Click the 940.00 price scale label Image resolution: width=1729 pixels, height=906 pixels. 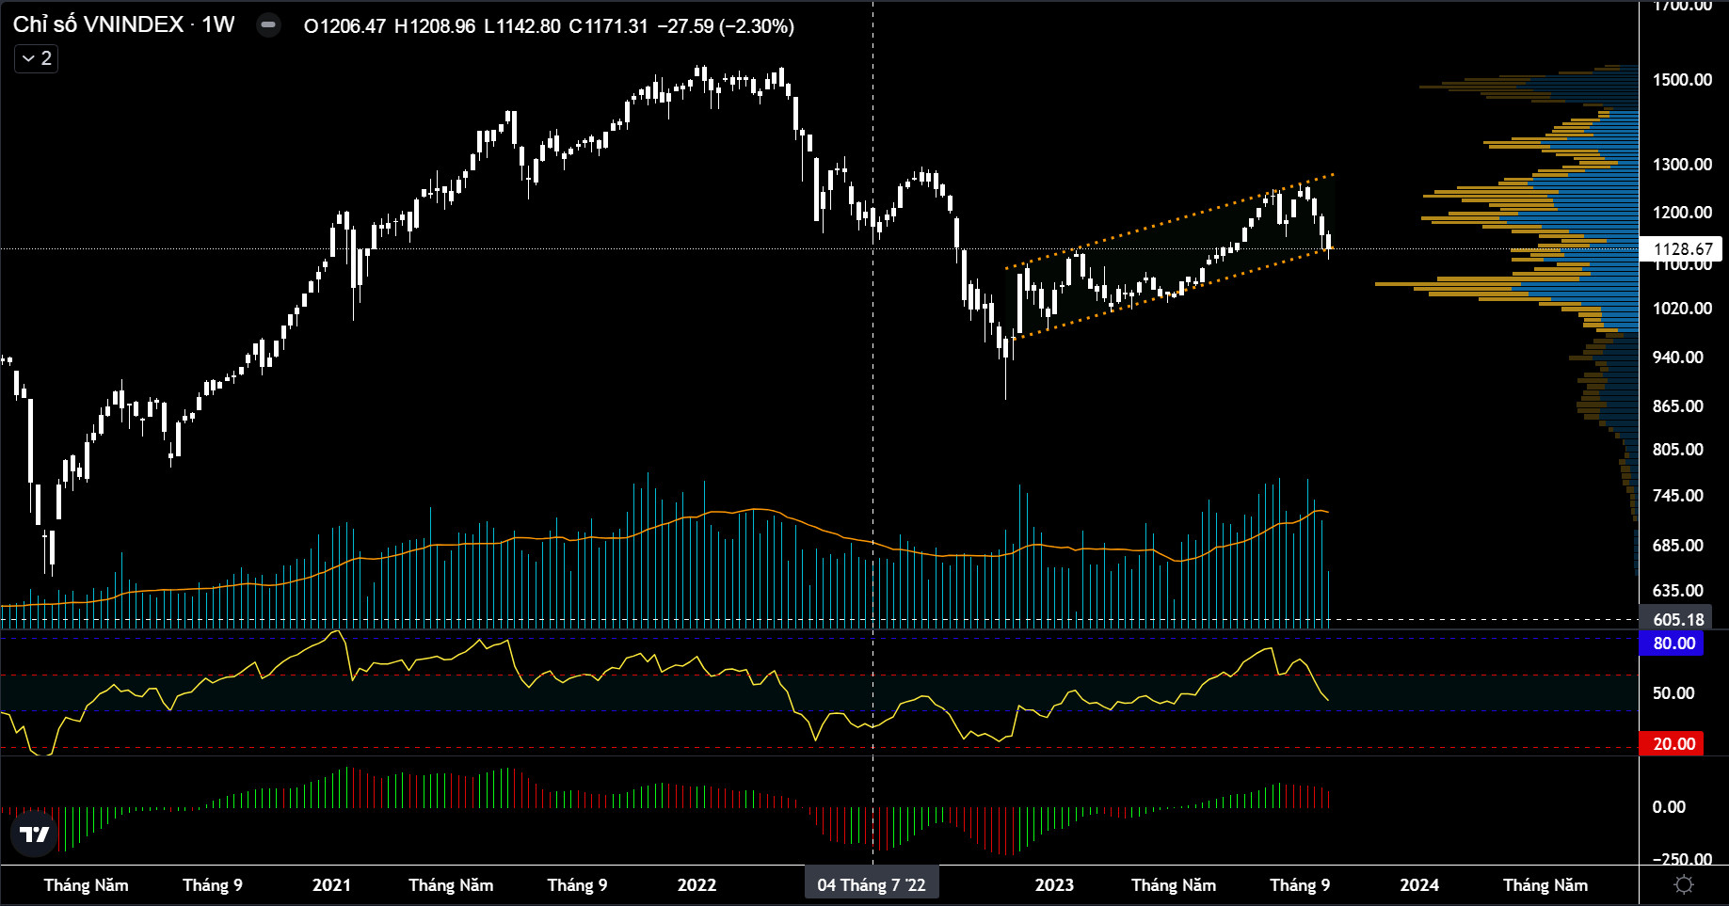tap(1678, 358)
